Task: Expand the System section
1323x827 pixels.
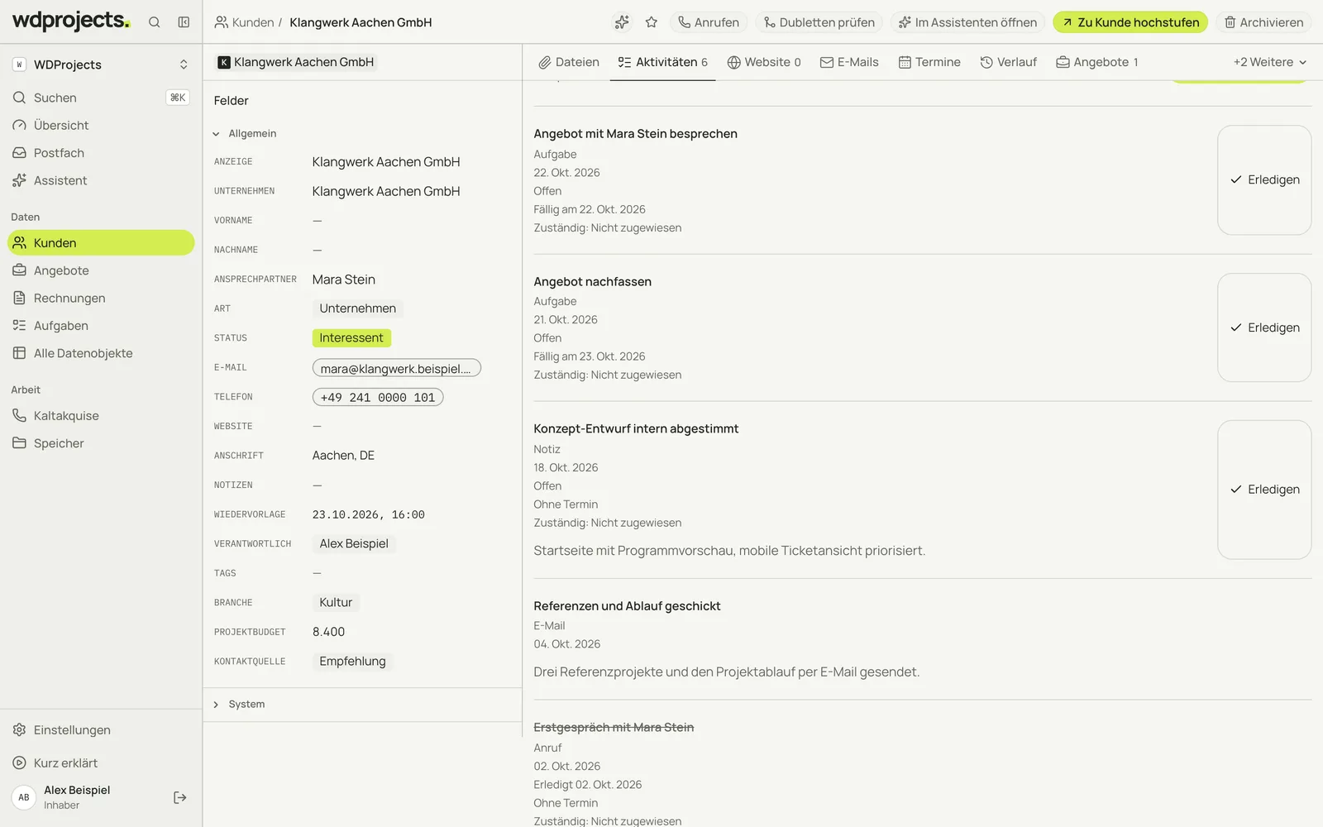Action: (x=239, y=704)
